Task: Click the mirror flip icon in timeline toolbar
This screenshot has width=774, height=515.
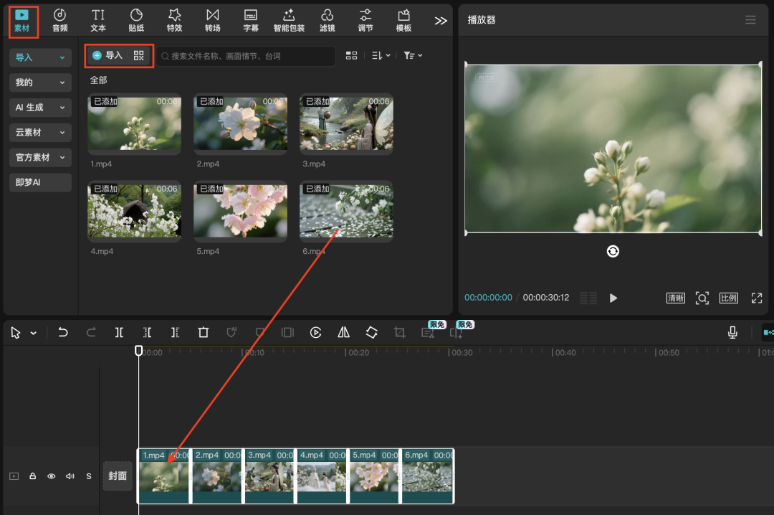Action: 344,333
